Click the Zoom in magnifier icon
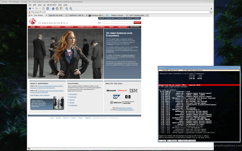 67,8
